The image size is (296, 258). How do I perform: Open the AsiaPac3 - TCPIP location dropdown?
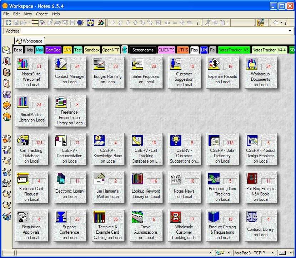254,253
